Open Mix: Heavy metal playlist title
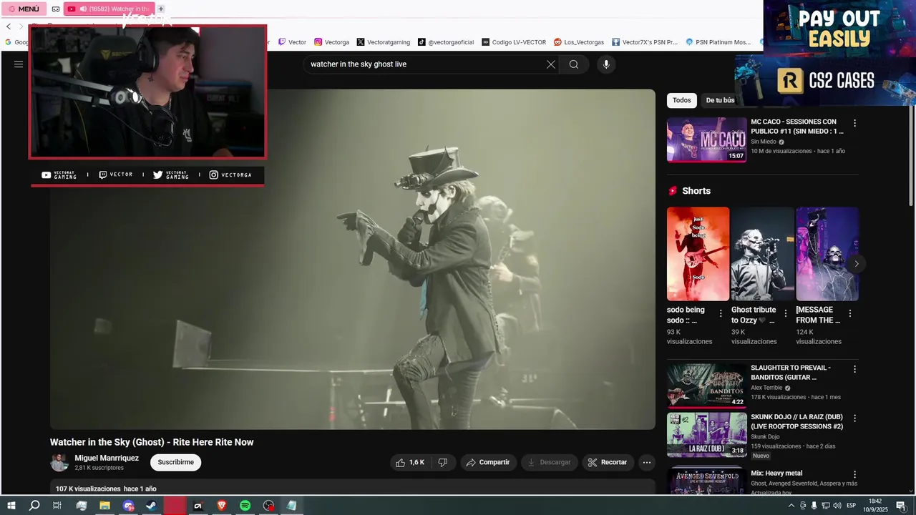The height and width of the screenshot is (515, 916). pyautogui.click(x=776, y=474)
